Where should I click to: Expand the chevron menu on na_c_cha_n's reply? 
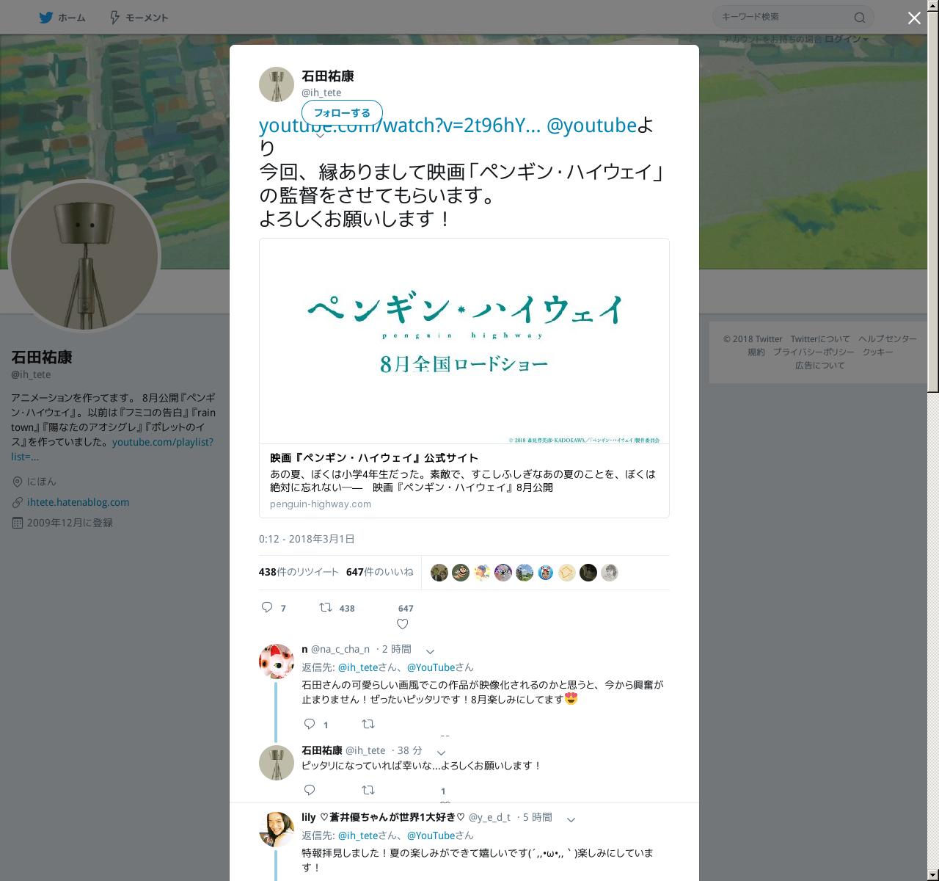pos(431,650)
